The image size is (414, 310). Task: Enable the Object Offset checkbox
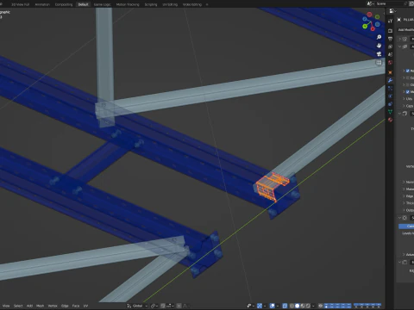pos(407,85)
